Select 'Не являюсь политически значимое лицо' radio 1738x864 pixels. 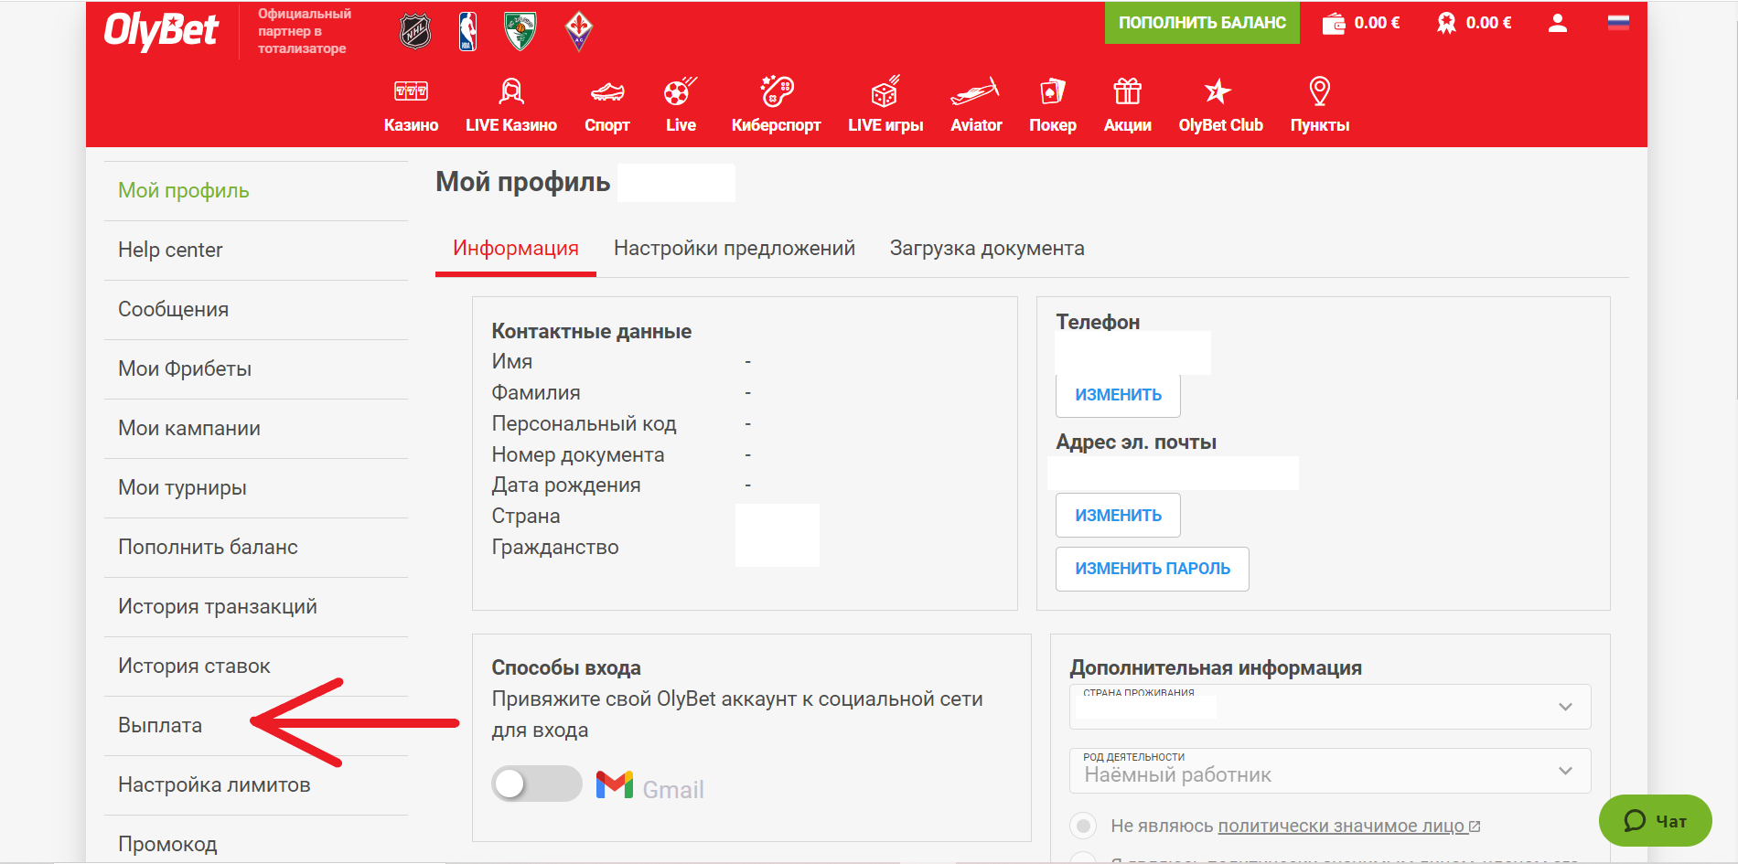point(1083,826)
